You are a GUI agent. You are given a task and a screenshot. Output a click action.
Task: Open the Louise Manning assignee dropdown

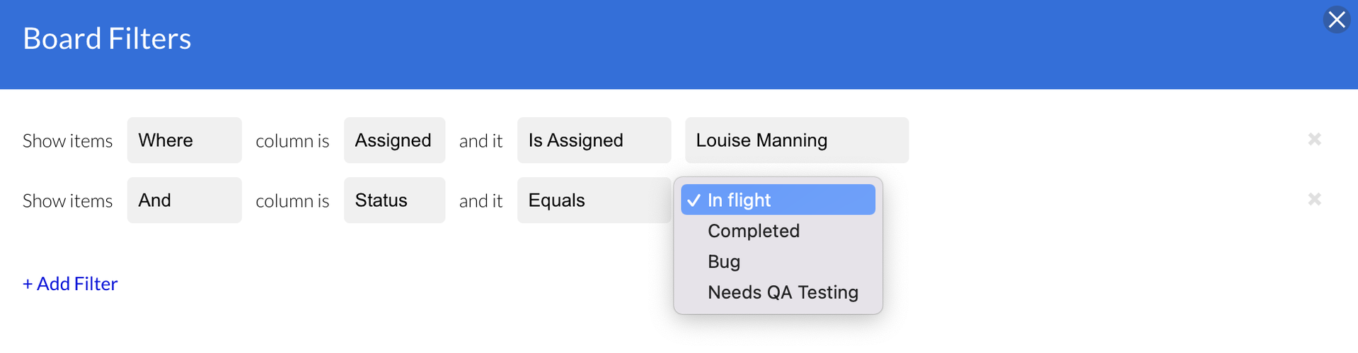point(796,140)
